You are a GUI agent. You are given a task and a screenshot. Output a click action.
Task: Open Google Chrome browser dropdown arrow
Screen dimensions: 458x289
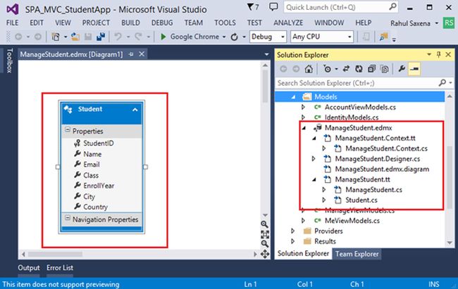tap(224, 37)
